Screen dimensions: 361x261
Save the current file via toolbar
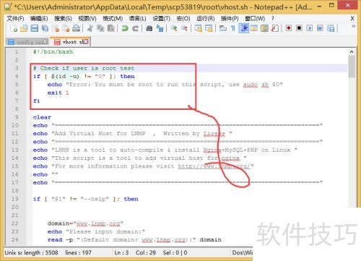[35, 28]
